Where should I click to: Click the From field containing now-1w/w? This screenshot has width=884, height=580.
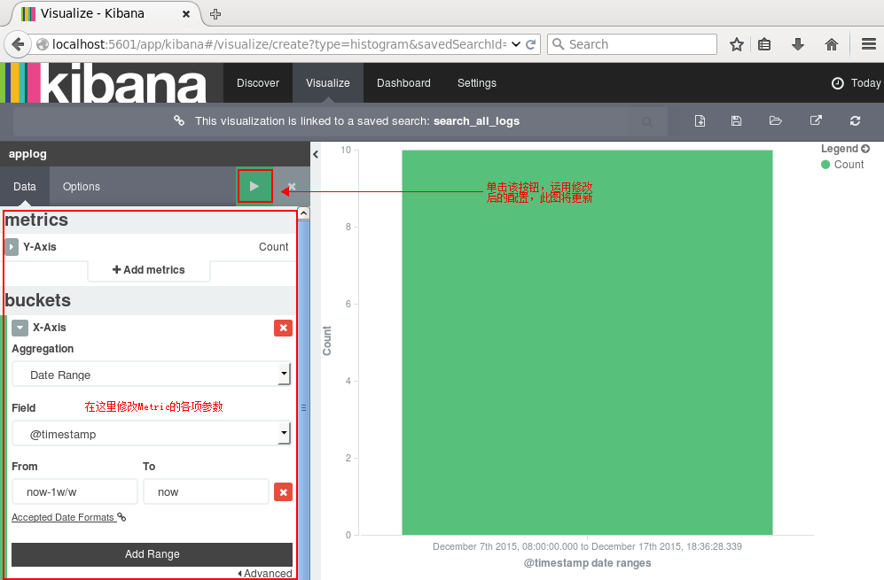[74, 491]
